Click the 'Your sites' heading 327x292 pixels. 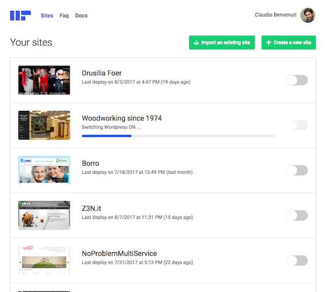click(31, 42)
